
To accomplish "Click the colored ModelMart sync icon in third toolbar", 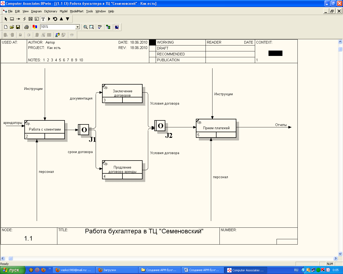I will point(57,35).
